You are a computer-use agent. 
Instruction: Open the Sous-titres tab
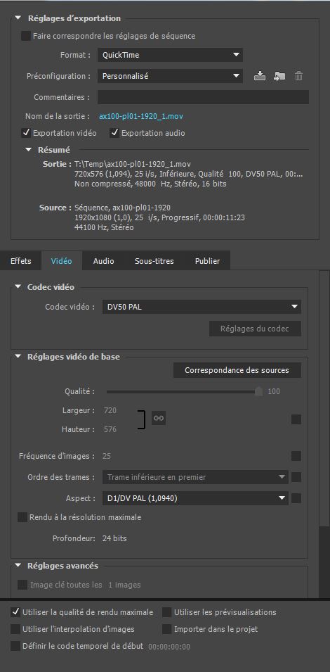click(154, 261)
